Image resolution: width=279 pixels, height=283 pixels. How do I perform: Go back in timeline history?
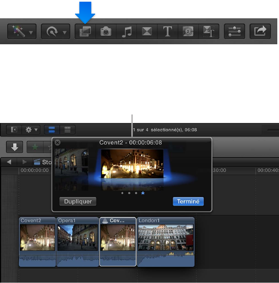pyautogui.click(x=9, y=162)
